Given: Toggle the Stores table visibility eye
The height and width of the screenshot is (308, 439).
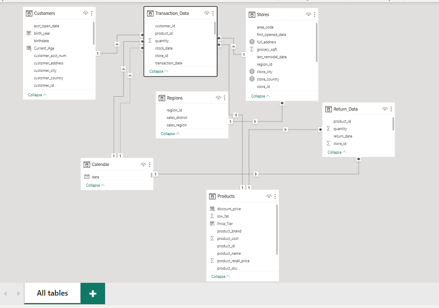Looking at the screenshot, I should click(x=308, y=14).
